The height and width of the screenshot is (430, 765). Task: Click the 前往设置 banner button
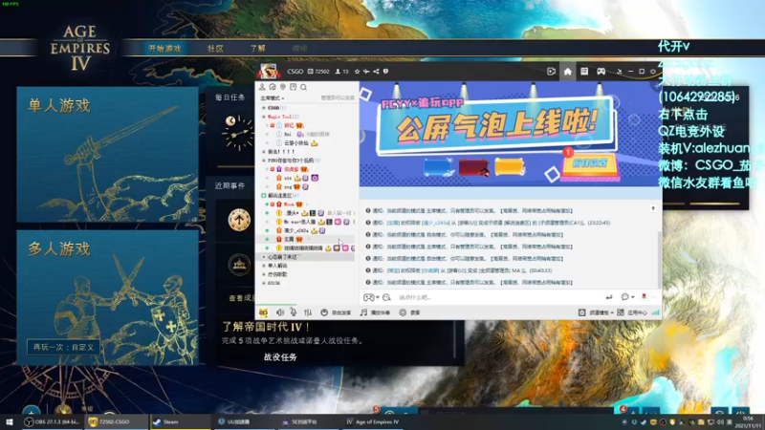(x=590, y=163)
